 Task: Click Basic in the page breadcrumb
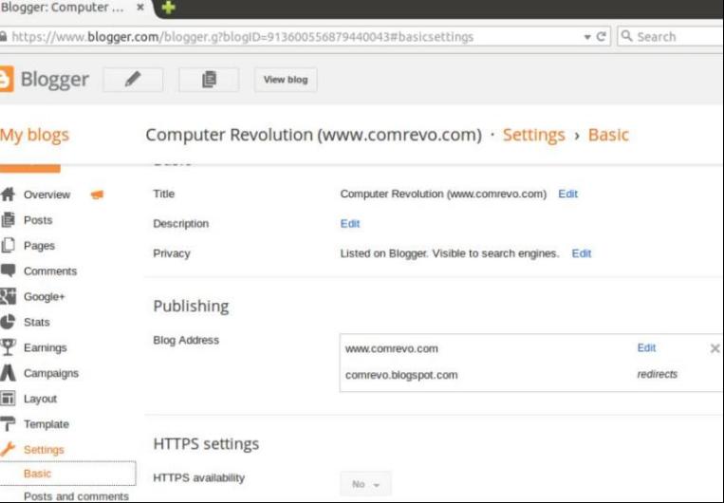point(608,135)
